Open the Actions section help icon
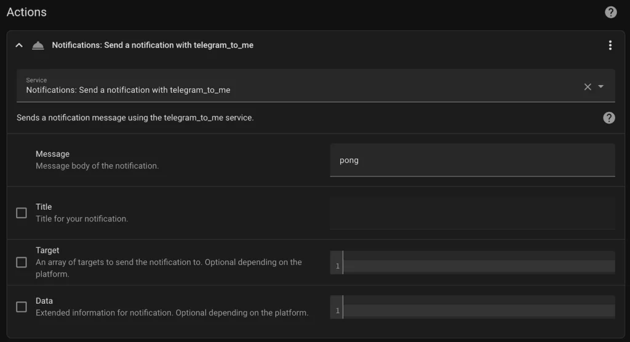 (x=610, y=12)
